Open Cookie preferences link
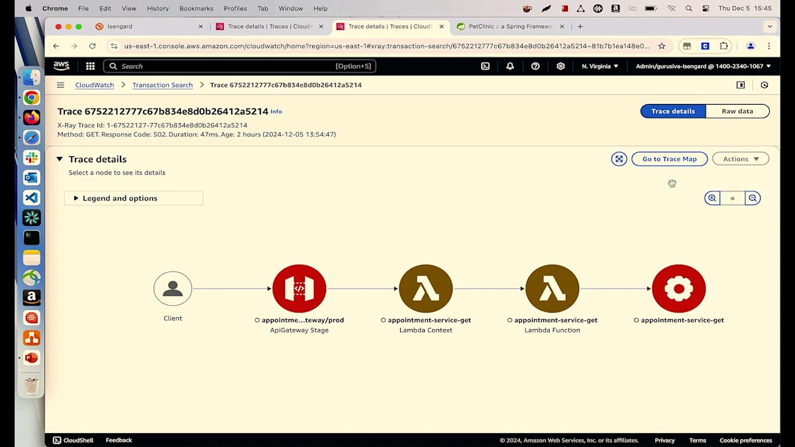This screenshot has width=795, height=447. pos(746,440)
